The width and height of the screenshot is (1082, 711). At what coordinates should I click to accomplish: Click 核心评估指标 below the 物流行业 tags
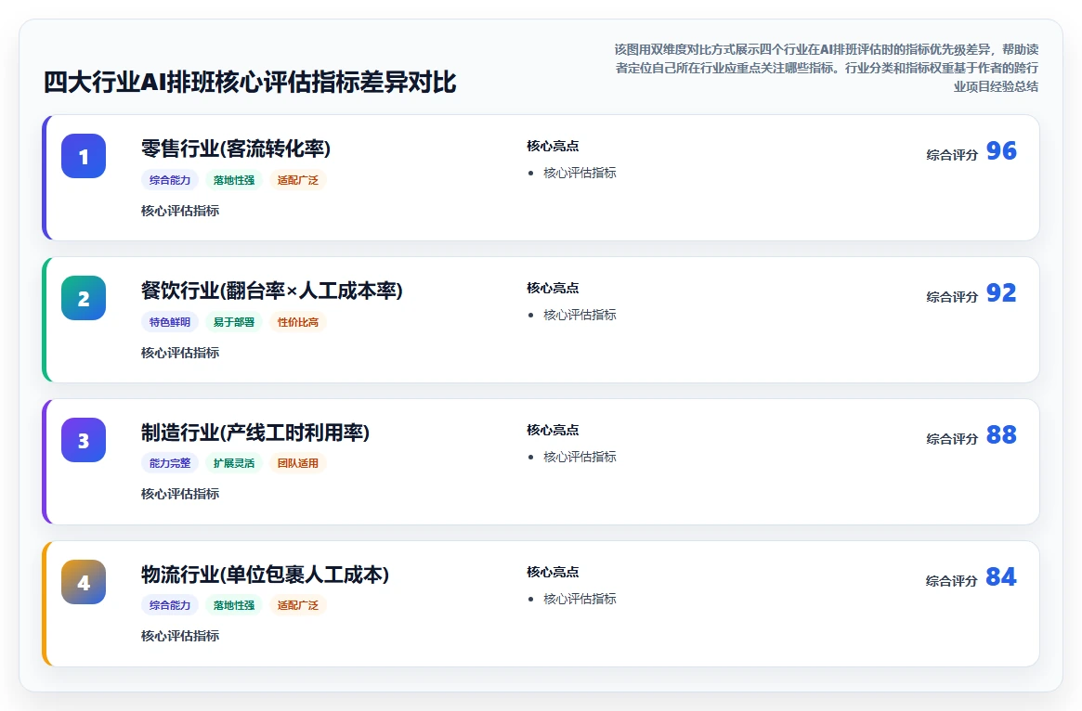click(x=180, y=637)
